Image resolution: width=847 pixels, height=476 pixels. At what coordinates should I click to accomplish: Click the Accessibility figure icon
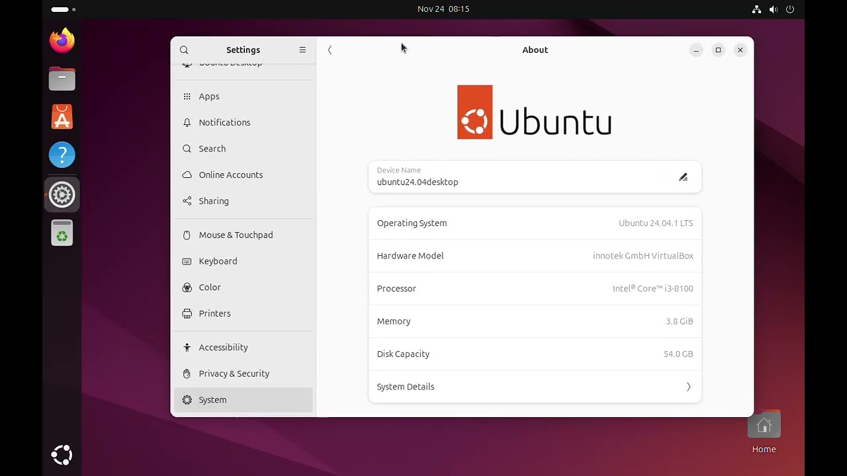click(187, 347)
